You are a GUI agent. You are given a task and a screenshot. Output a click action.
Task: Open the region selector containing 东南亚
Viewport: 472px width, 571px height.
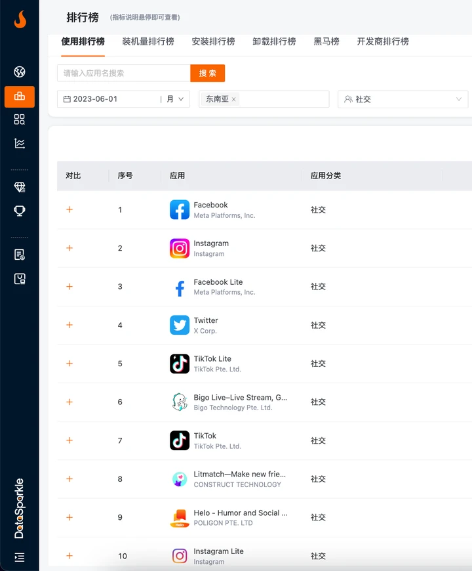pos(264,99)
